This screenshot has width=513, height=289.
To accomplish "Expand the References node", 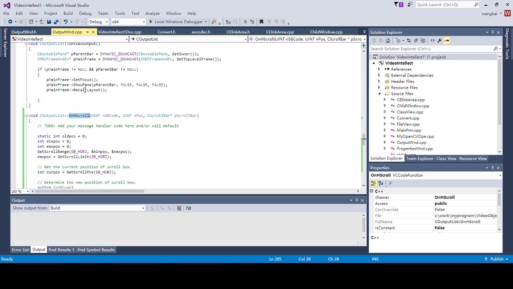I will pos(379,69).
